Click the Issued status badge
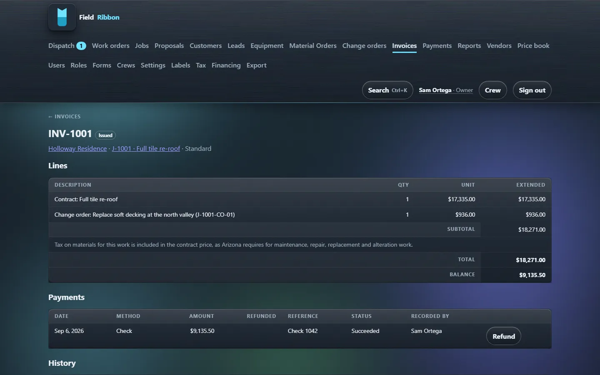600x375 pixels. [x=105, y=135]
